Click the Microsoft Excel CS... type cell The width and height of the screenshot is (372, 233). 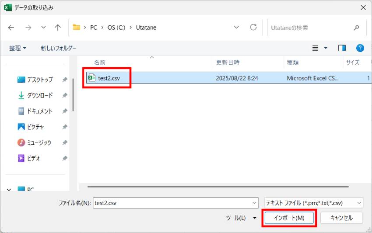(312, 78)
